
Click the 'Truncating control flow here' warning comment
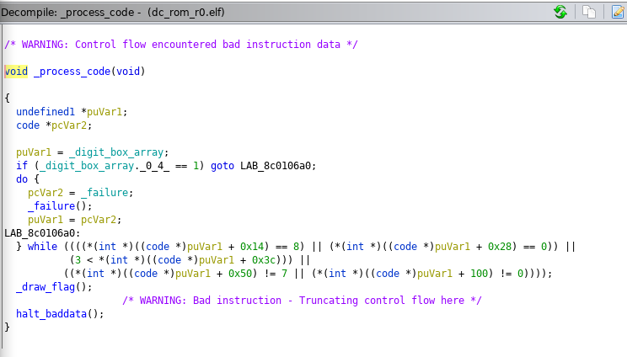pyautogui.click(x=302, y=301)
